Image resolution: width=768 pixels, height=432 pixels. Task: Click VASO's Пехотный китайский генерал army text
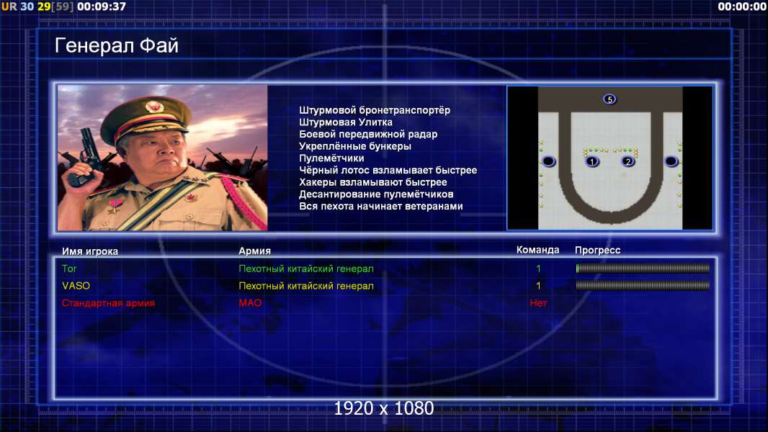coord(306,286)
